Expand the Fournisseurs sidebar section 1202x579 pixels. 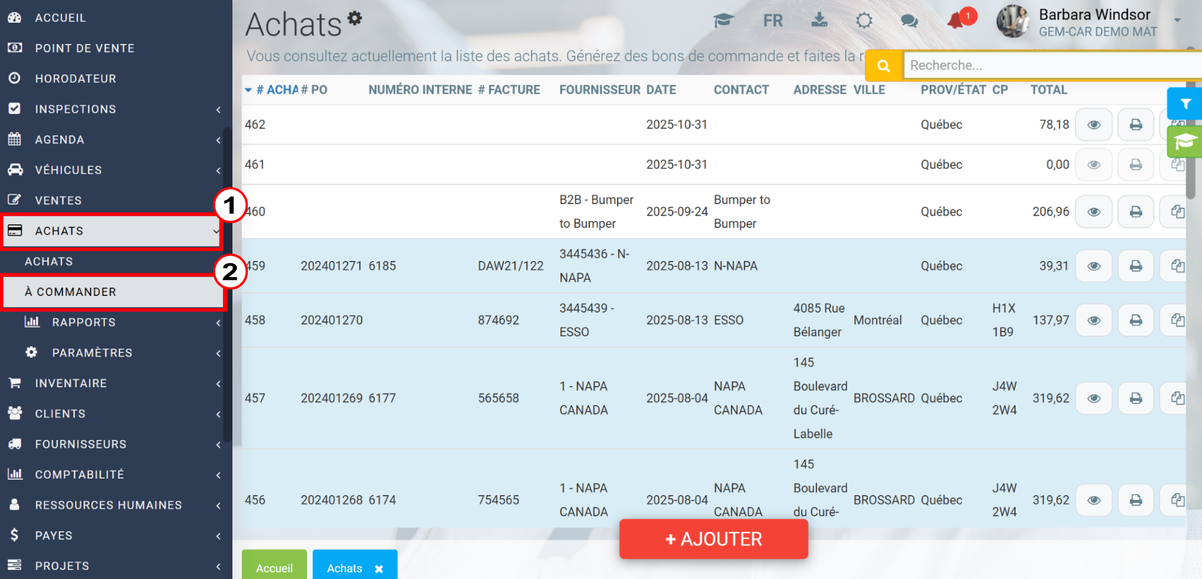tap(113, 444)
